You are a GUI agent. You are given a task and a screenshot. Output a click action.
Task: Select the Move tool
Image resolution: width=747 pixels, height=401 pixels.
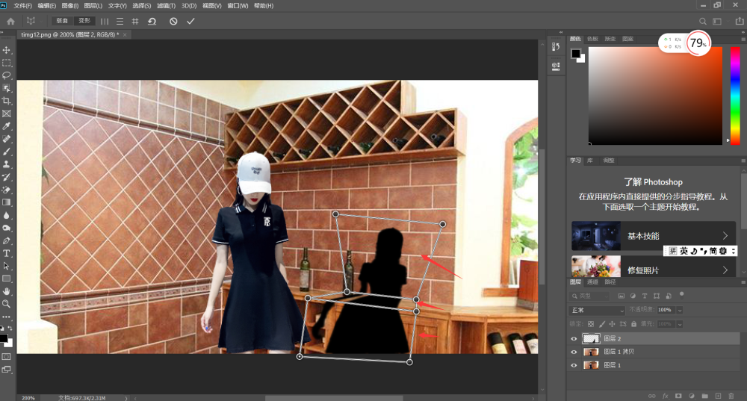coord(6,50)
